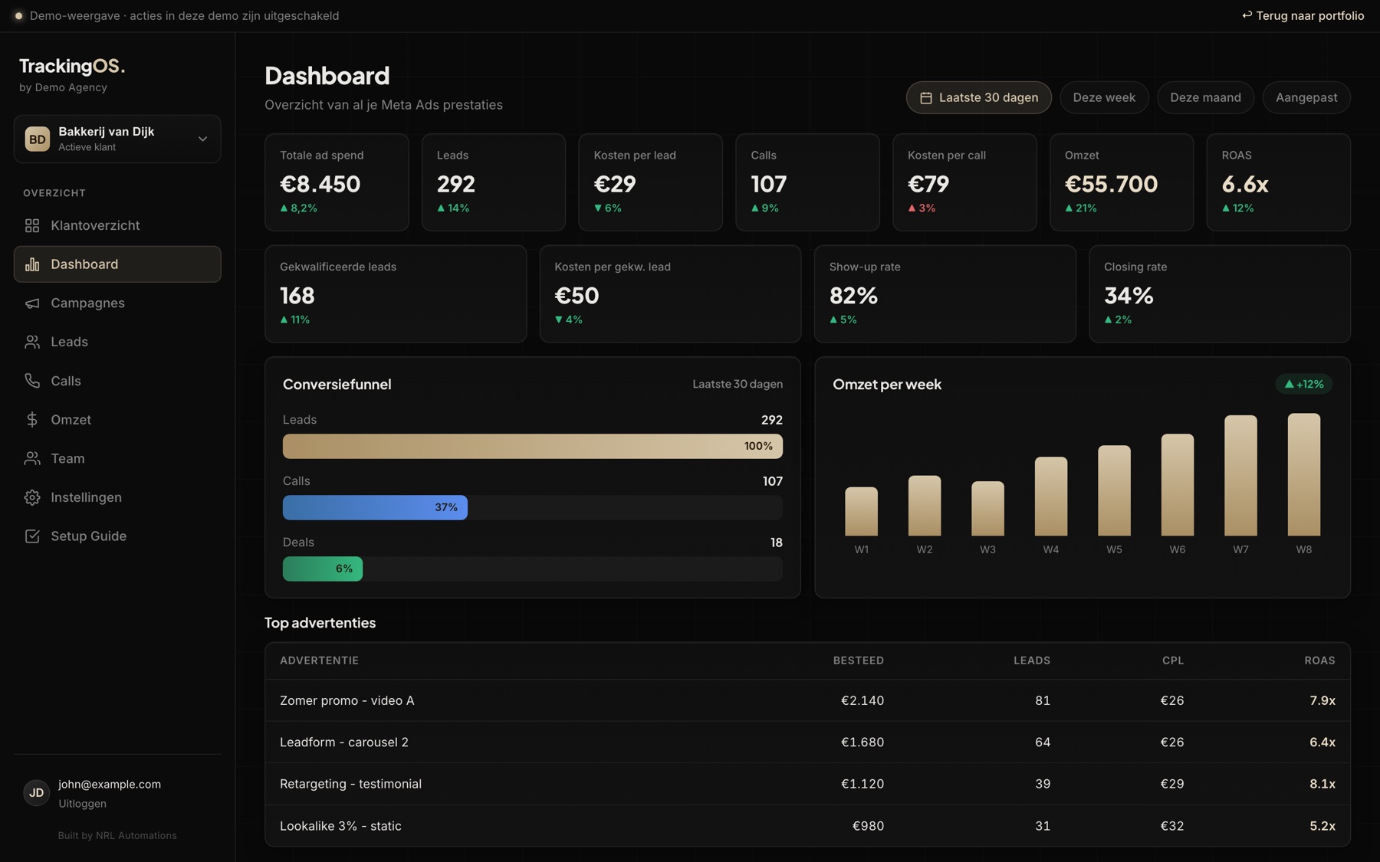
Task: Switch to Deze maand range
Action: point(1205,98)
